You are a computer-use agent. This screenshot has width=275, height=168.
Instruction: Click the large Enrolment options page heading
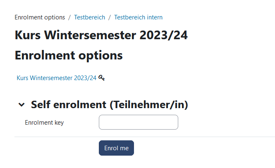69,55
